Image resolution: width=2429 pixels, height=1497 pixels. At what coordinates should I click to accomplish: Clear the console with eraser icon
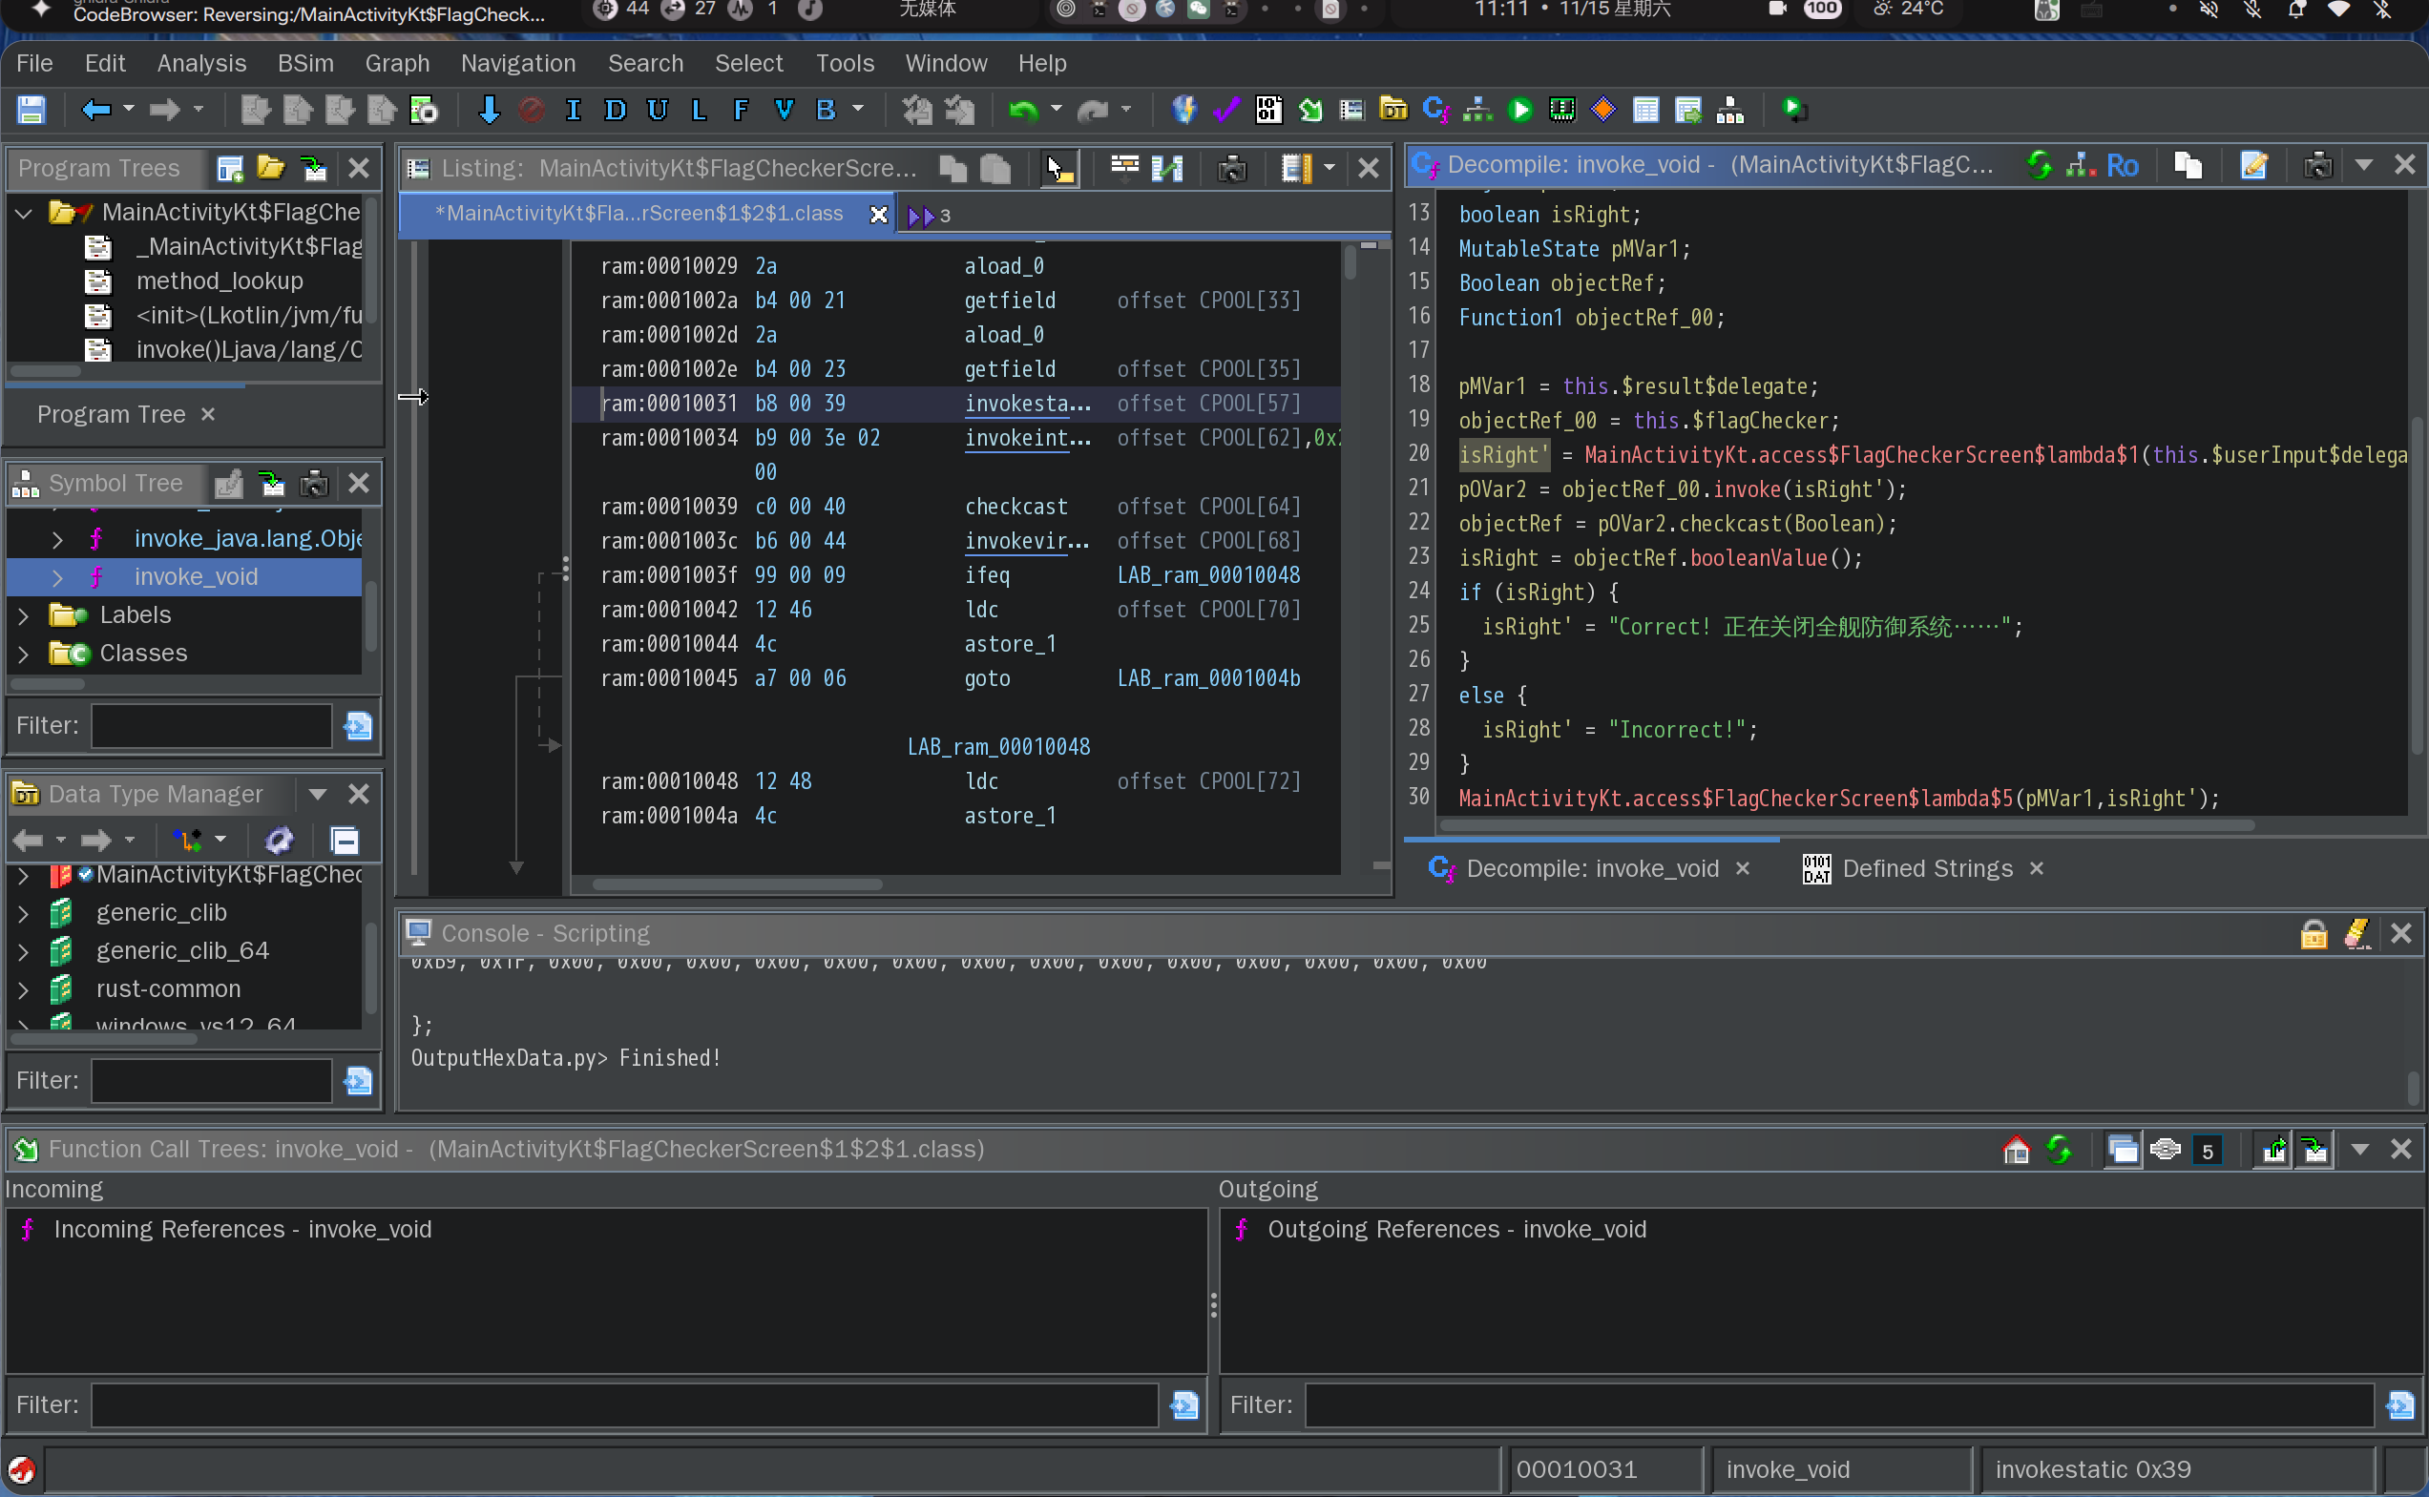click(2356, 933)
